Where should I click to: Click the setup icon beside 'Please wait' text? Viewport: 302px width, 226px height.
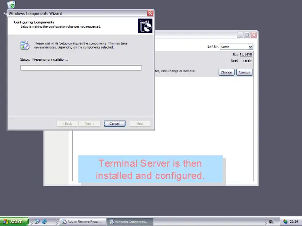(25, 45)
